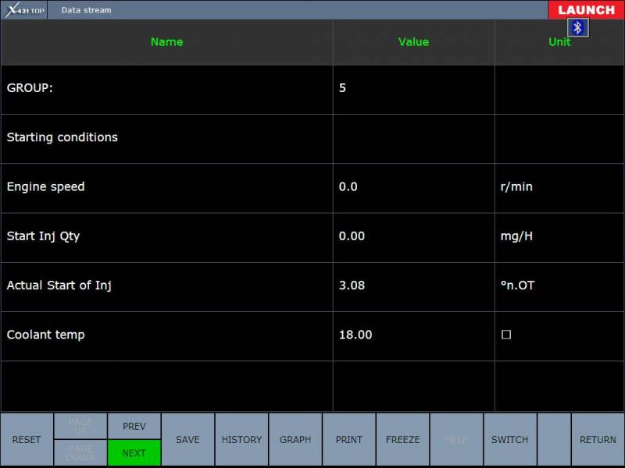The image size is (625, 468).
Task: Click the X-431 TOP logo
Action: [x=23, y=10]
